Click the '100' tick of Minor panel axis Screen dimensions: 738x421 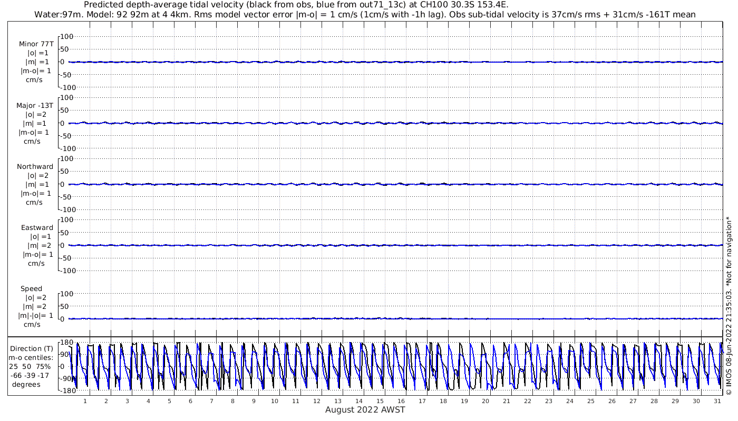(x=67, y=37)
